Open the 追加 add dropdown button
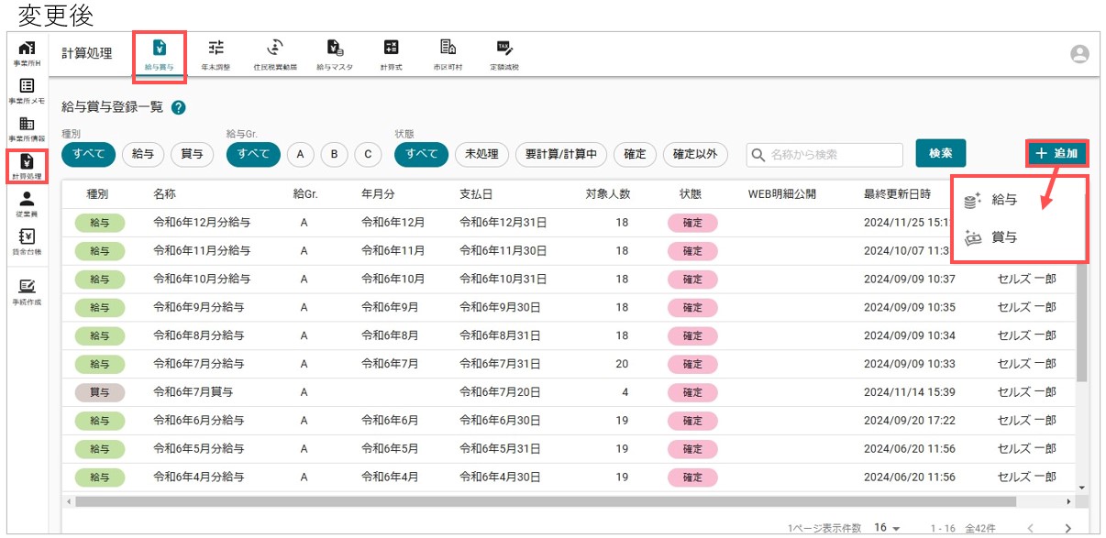This screenshot has width=1106, height=538. [x=1057, y=154]
